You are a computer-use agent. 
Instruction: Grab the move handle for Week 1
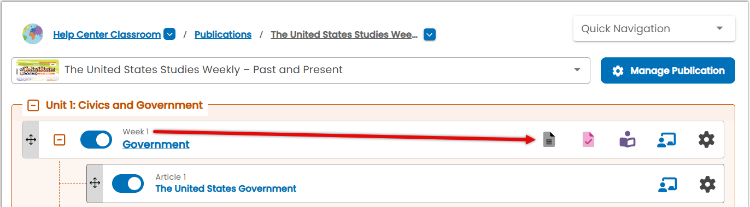pyautogui.click(x=31, y=140)
